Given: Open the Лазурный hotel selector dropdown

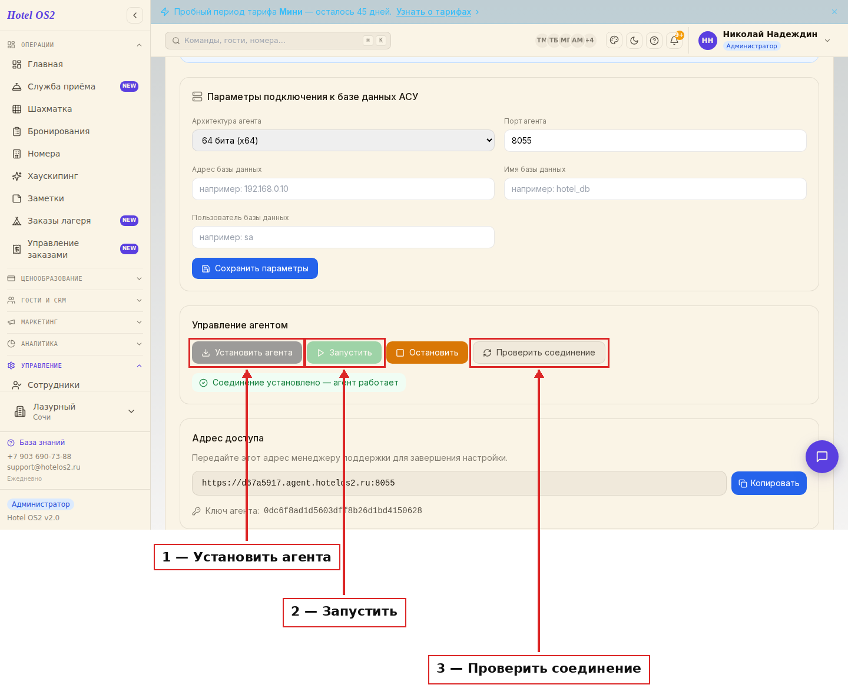Looking at the screenshot, I should coord(75,411).
